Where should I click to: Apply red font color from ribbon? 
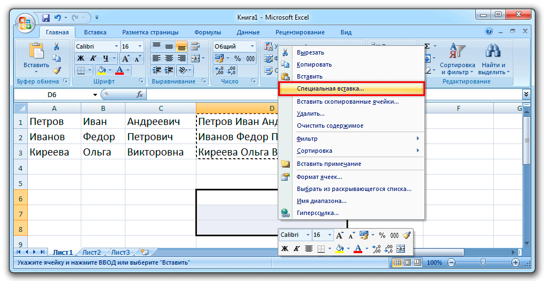coord(119,71)
